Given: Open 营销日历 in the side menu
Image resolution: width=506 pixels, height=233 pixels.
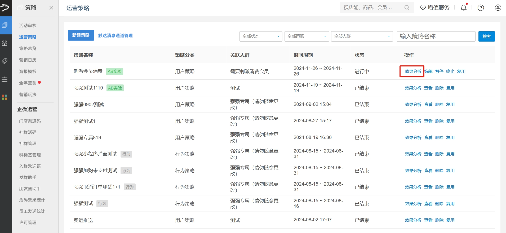Looking at the screenshot, I should coord(28,60).
